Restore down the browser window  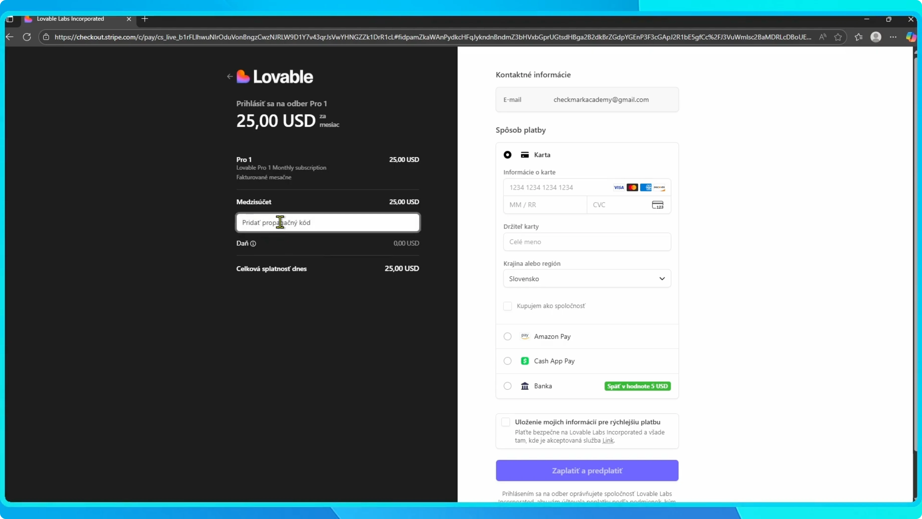tap(889, 19)
